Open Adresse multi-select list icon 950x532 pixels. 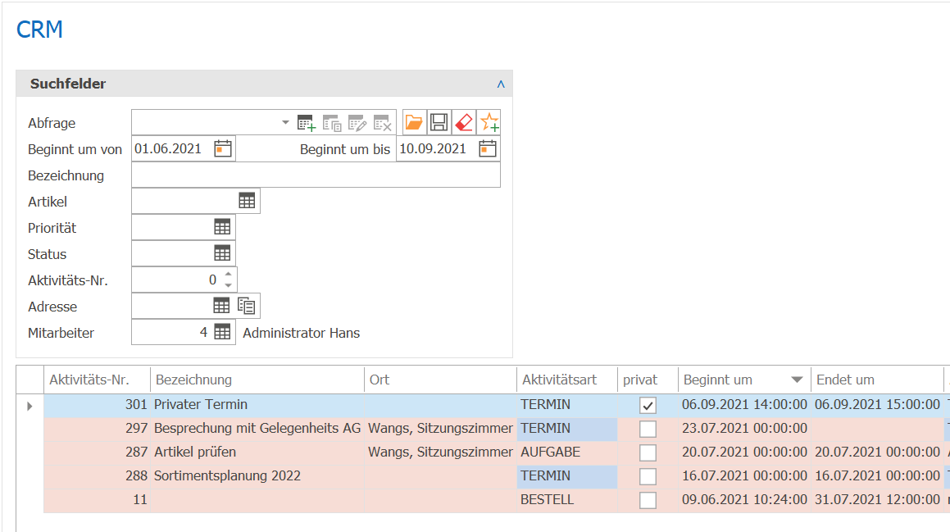click(246, 306)
